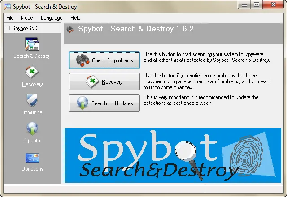Click the text 'This is very important'
The height and width of the screenshot is (197, 287).
coord(166,97)
